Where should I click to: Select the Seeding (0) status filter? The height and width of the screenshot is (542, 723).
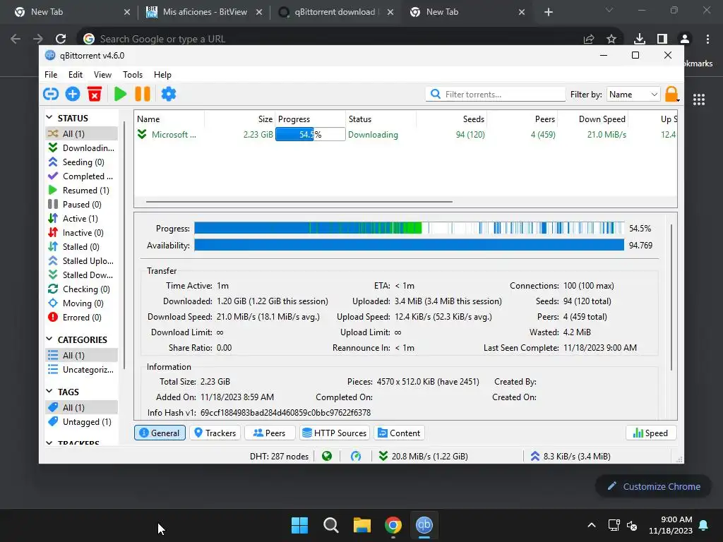pyautogui.click(x=82, y=162)
